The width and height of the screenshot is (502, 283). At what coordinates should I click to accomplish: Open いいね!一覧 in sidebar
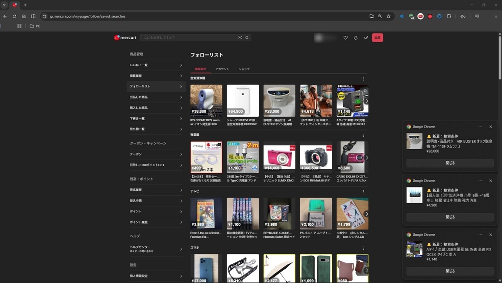156,65
